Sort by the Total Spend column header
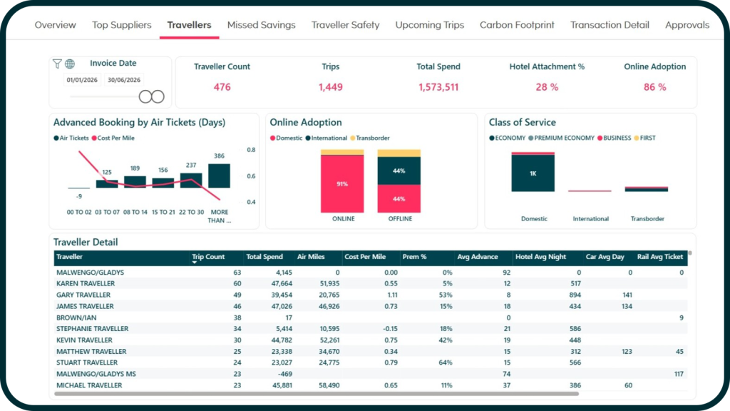The width and height of the screenshot is (730, 411). pyautogui.click(x=264, y=257)
